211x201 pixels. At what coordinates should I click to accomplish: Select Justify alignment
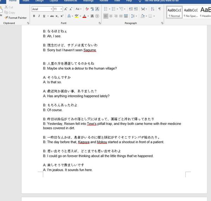(121, 16)
